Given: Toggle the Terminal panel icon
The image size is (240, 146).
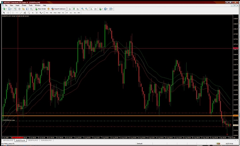Looking at the screenshot, I should coord(27,9).
